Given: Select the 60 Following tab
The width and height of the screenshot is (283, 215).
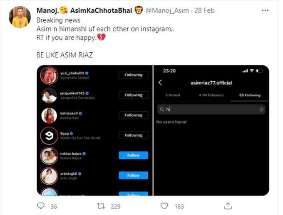Looking at the screenshot, I should 250,95.
